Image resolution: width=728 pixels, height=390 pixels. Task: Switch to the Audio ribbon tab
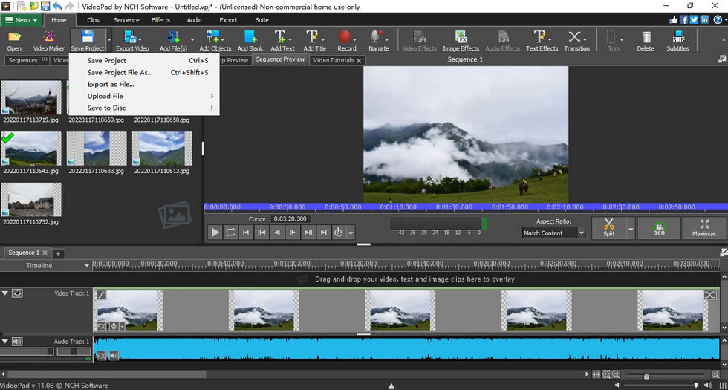(x=194, y=20)
